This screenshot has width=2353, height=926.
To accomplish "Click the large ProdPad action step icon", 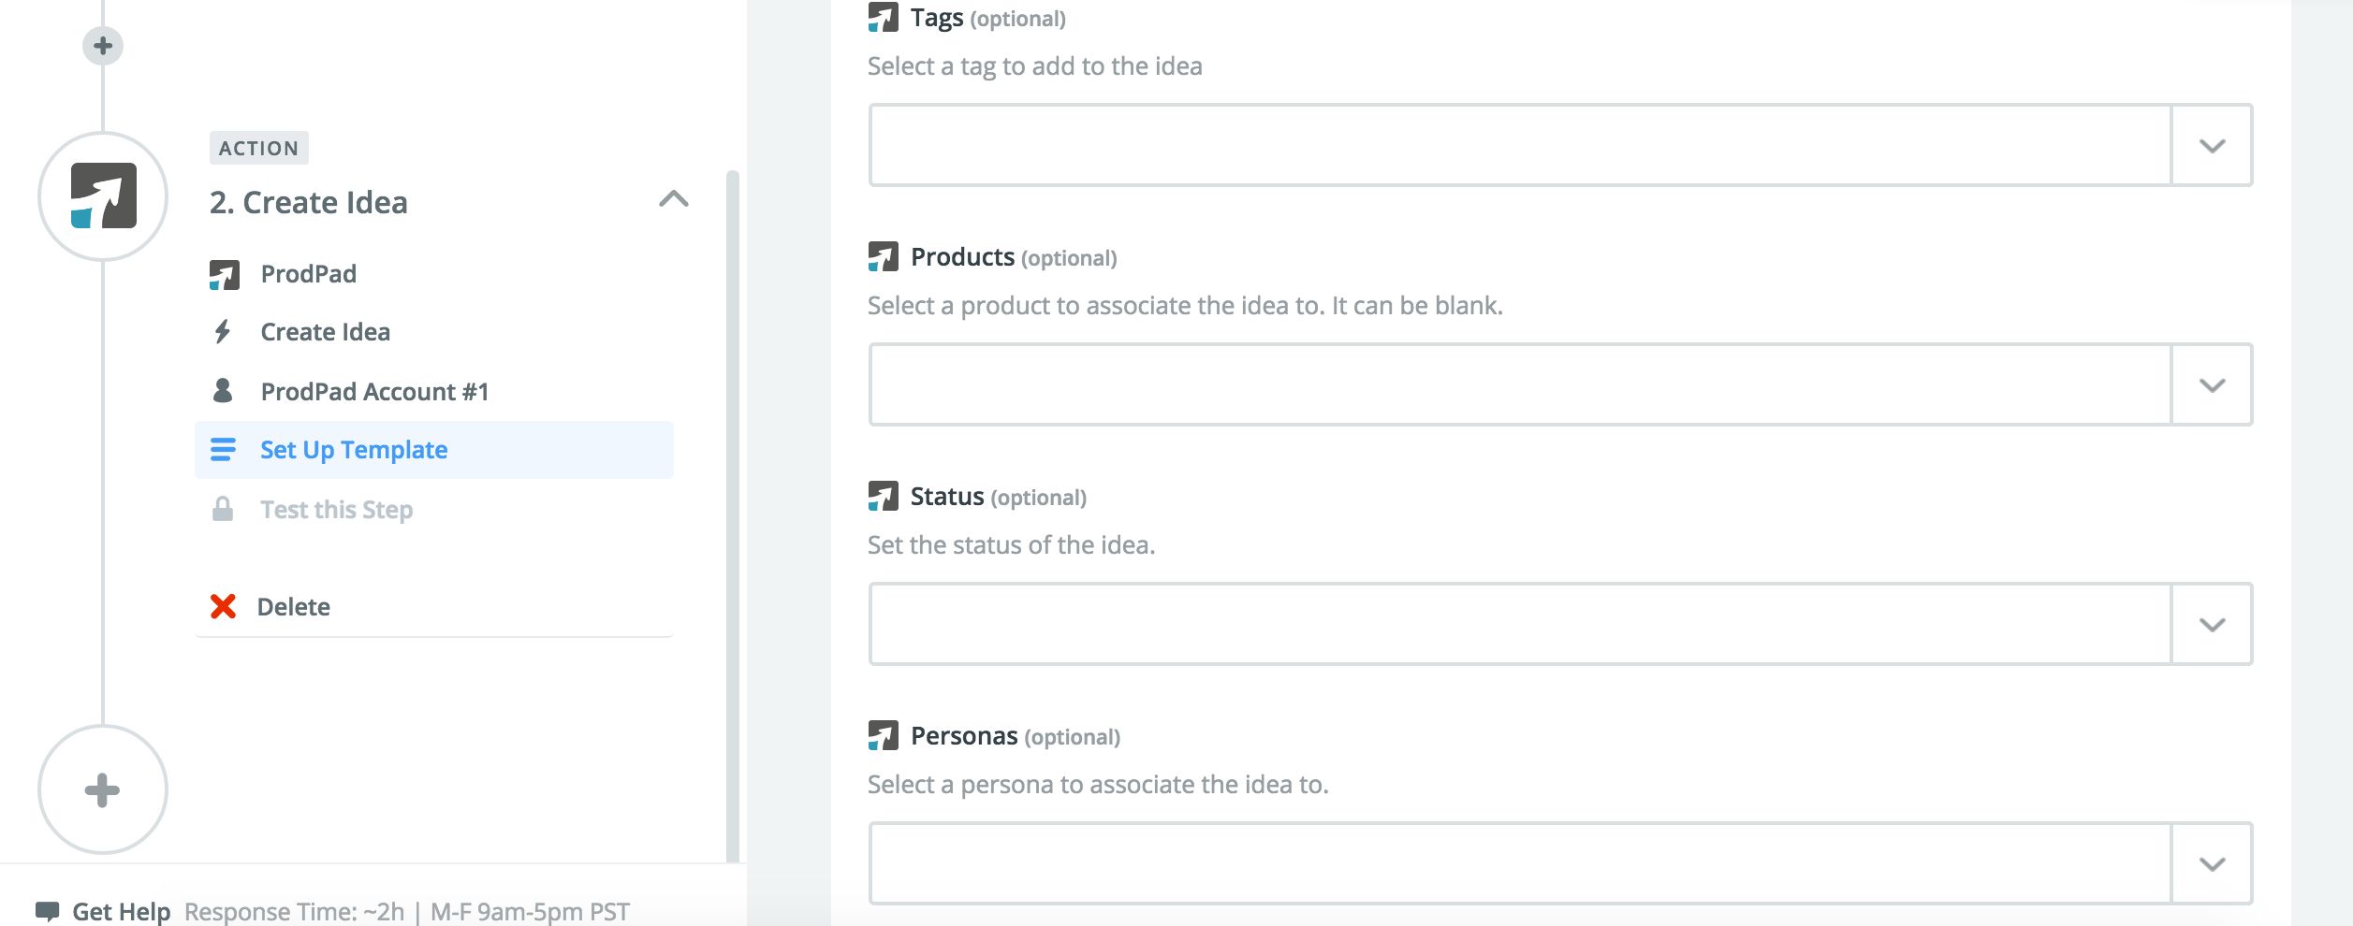I will tap(103, 196).
